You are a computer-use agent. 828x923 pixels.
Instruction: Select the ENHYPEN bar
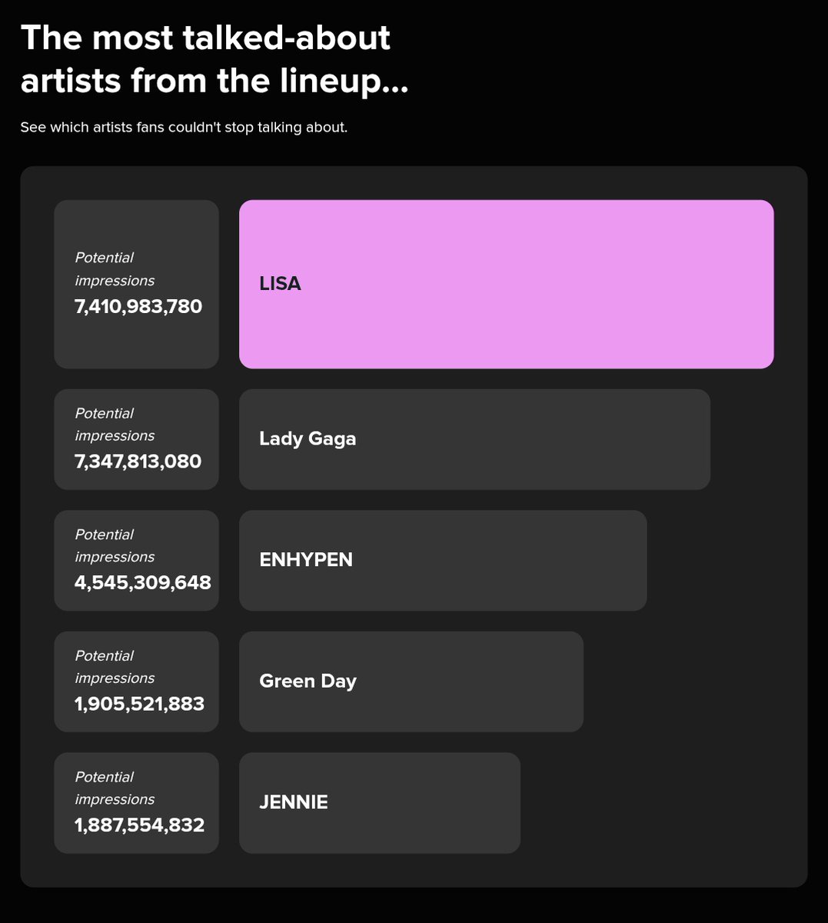pyautogui.click(x=443, y=560)
